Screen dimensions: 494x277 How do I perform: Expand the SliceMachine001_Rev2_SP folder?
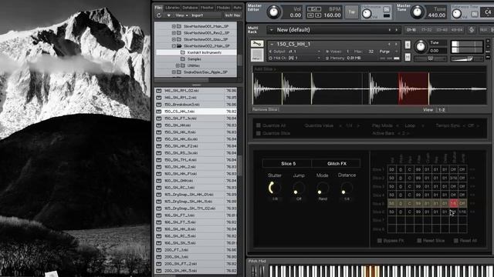(174, 32)
